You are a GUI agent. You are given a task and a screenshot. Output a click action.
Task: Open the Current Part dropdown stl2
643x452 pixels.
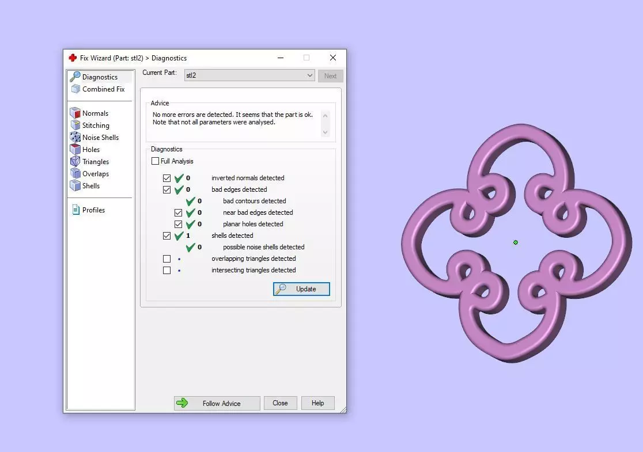tap(249, 75)
